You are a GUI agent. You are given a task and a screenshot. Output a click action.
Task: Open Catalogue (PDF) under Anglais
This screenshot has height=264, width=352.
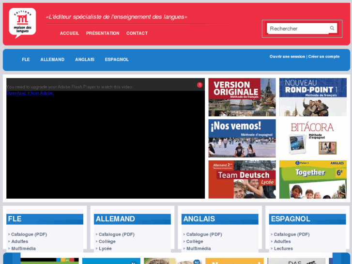pos(204,234)
